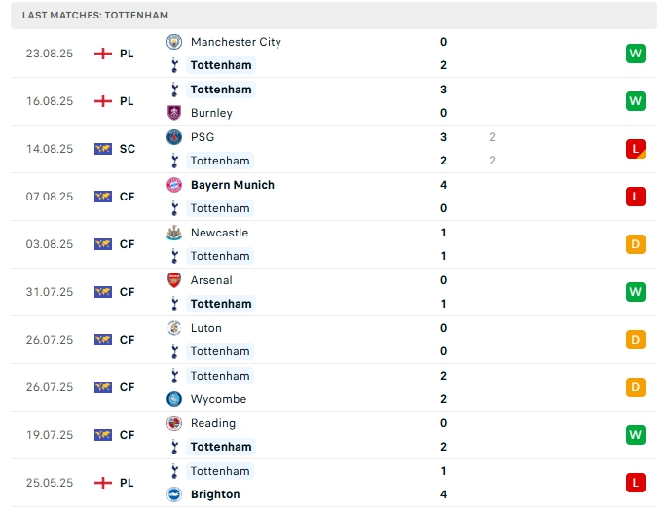The width and height of the screenshot is (666, 509).
Task: Click the green W badge for Manchester City match
Action: click(x=636, y=54)
